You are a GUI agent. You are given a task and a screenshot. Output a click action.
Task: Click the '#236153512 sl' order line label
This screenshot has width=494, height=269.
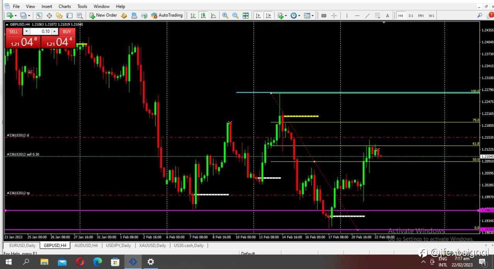(x=18, y=135)
